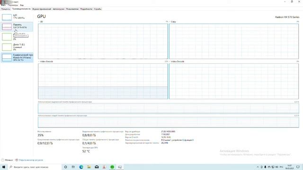Click the GPU usage value 35%

tap(40, 136)
